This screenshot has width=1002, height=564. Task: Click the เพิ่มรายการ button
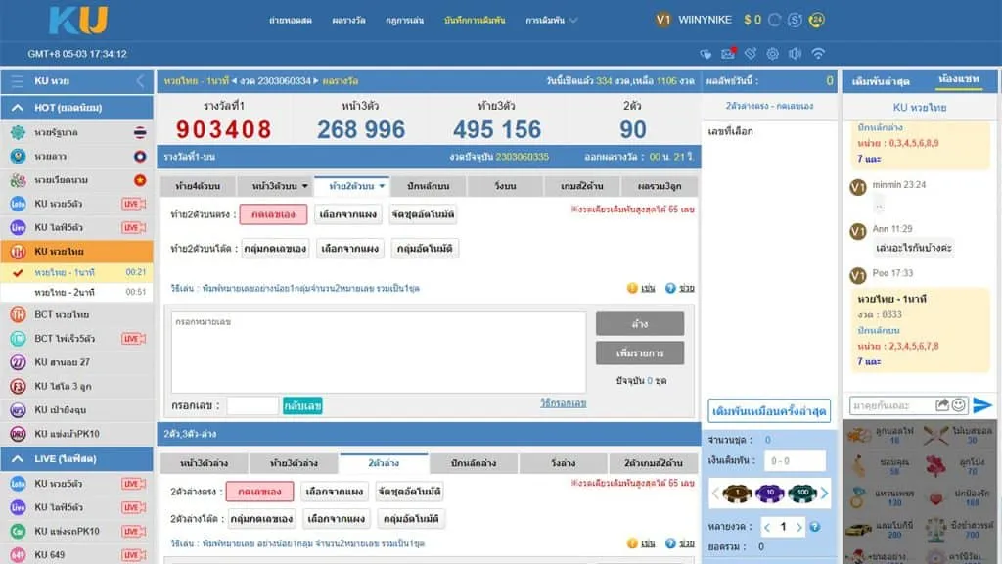(x=640, y=352)
